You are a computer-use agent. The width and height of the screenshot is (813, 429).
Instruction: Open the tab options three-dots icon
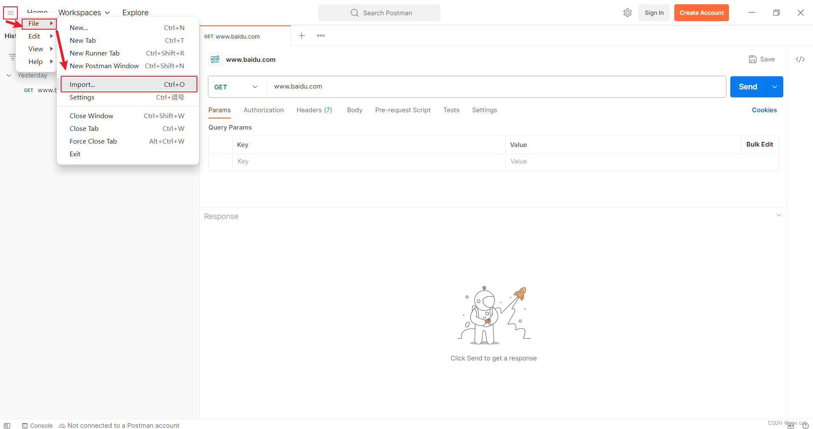point(321,36)
